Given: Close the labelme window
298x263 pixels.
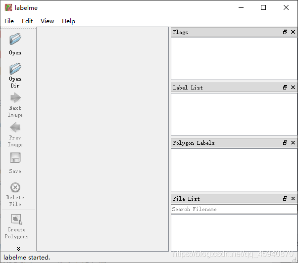Looking at the screenshot, I should tap(286, 7).
